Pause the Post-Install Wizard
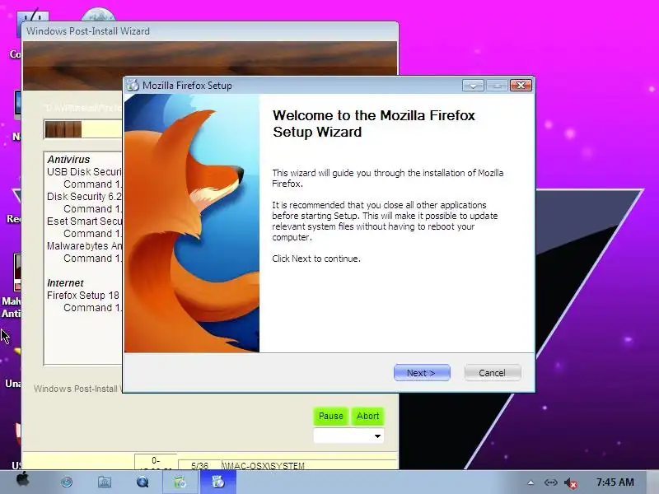Viewport: 659px width, 494px height. click(x=331, y=416)
